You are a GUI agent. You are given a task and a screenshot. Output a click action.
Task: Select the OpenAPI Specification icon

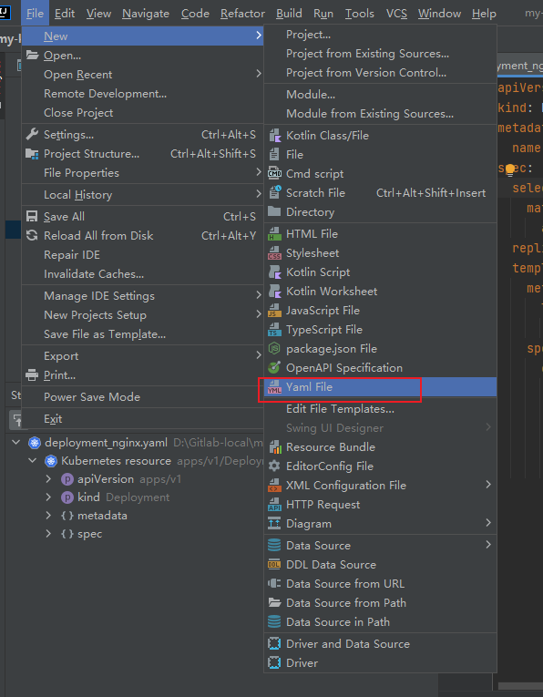274,367
